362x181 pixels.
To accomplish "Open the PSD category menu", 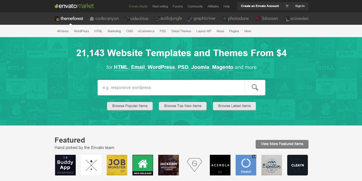I will [x=163, y=31].
